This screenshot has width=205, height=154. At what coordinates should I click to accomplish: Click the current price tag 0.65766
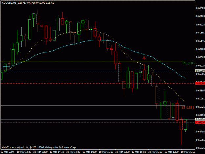point(200,119)
